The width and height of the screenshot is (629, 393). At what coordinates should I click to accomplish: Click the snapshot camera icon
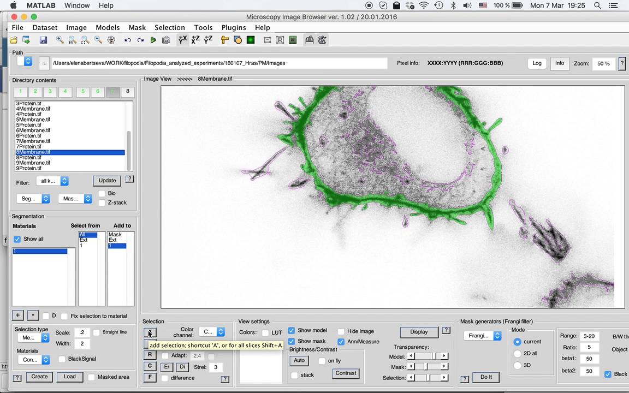(165, 40)
